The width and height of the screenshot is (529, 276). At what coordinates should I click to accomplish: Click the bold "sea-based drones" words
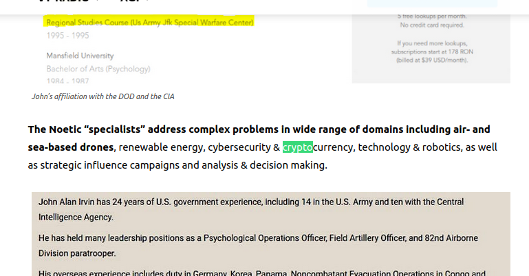(x=71, y=147)
